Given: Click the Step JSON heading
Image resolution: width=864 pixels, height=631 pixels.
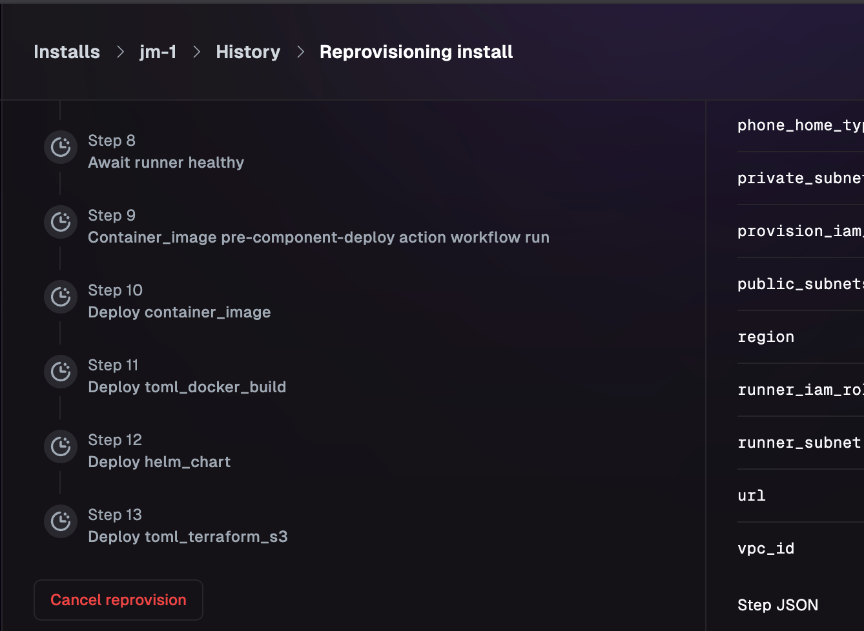Looking at the screenshot, I should pos(778,605).
